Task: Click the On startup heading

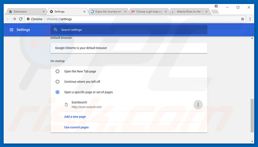Action: tap(57, 61)
